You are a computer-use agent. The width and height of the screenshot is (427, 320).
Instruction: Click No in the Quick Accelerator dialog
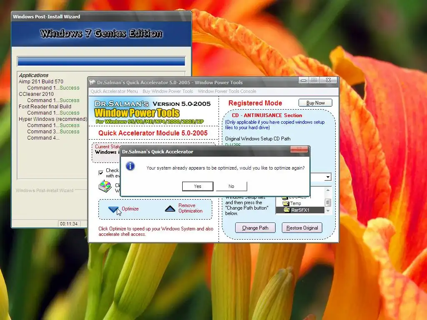point(231,186)
